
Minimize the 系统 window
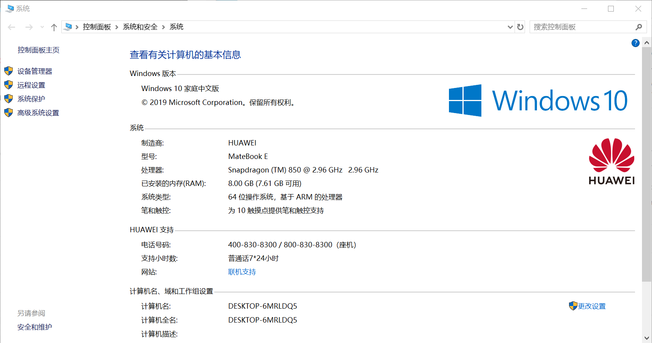tap(584, 8)
